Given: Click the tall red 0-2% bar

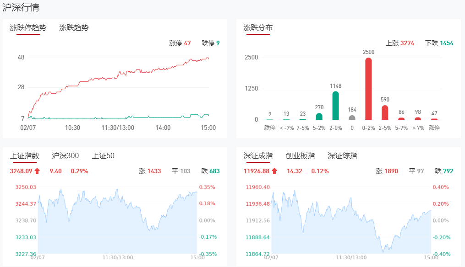Looking at the screenshot, I should pyautogui.click(x=368, y=89).
